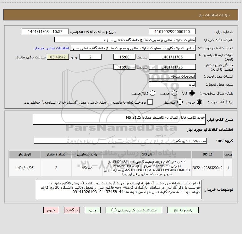Click the need date cell 1401/11/05 in table
The height and width of the screenshot is (234, 242).
pos(25,168)
